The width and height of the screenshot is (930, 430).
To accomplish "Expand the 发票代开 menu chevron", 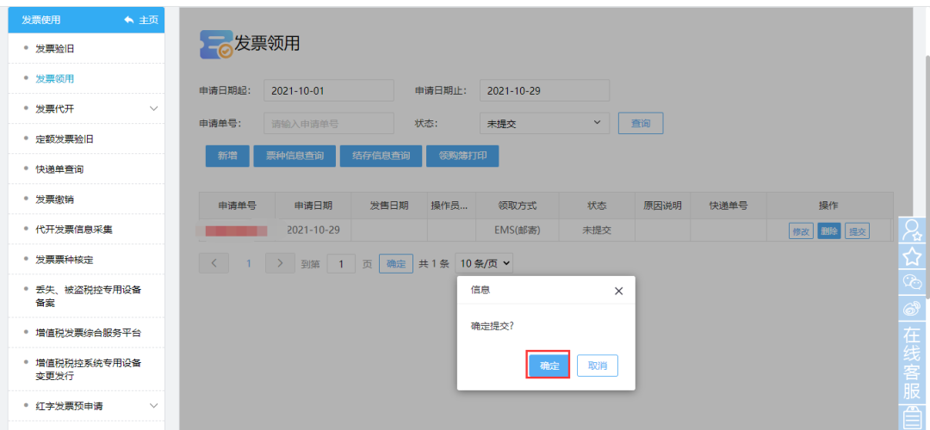I will tap(153, 108).
